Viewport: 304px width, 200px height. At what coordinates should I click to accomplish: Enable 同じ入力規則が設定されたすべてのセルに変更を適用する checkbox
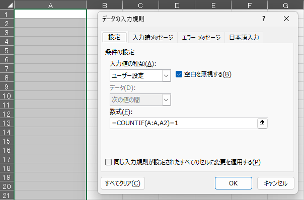108,162
